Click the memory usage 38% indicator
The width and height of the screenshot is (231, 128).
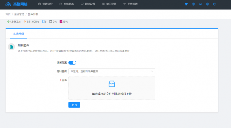64,22
